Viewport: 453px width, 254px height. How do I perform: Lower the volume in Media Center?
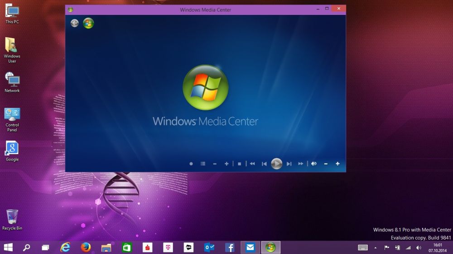(x=326, y=164)
